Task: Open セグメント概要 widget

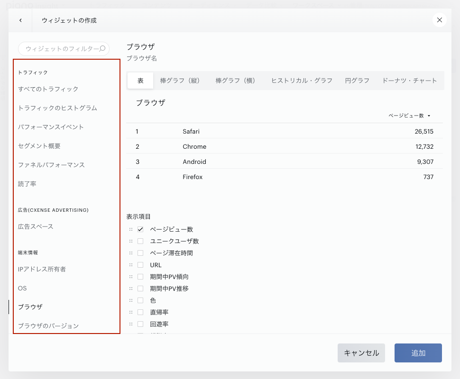Action: click(x=39, y=146)
